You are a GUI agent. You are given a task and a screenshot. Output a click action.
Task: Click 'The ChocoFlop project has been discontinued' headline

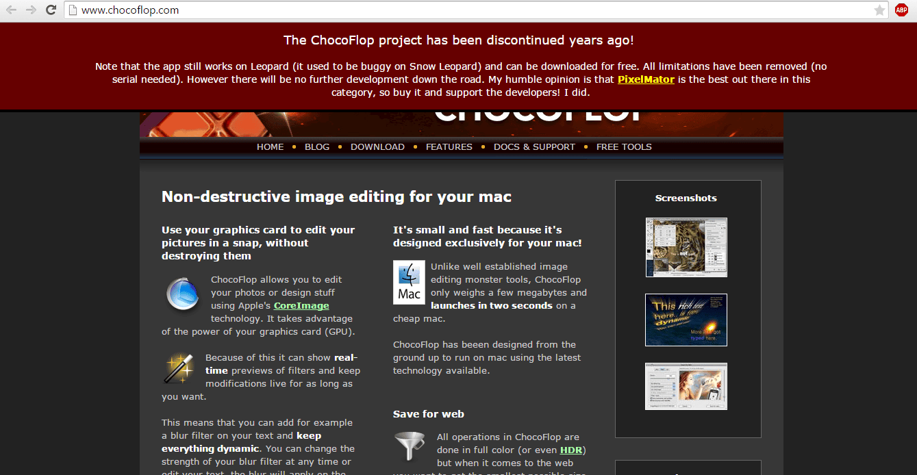(x=459, y=40)
